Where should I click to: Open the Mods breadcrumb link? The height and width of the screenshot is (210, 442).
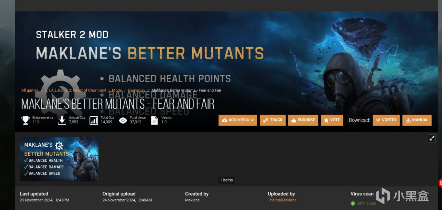pos(117,90)
